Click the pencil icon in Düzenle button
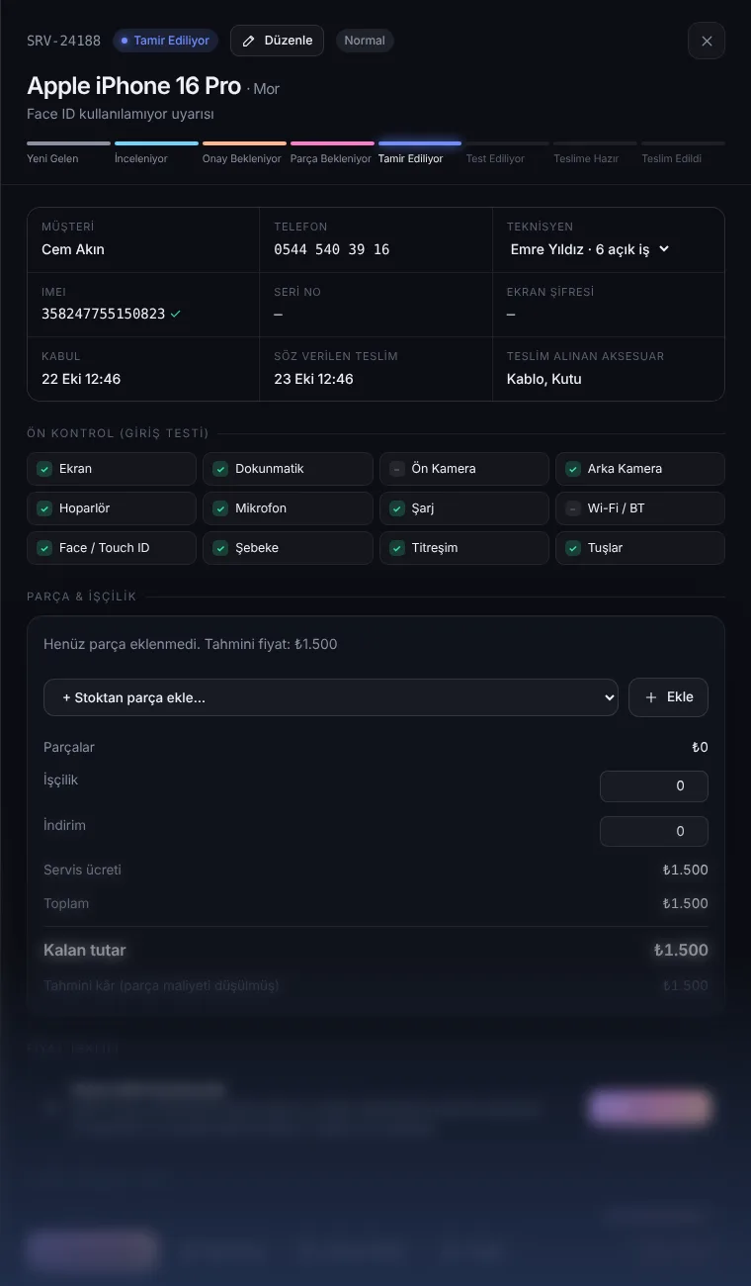Screen dimensions: 751x1286 pos(249,41)
